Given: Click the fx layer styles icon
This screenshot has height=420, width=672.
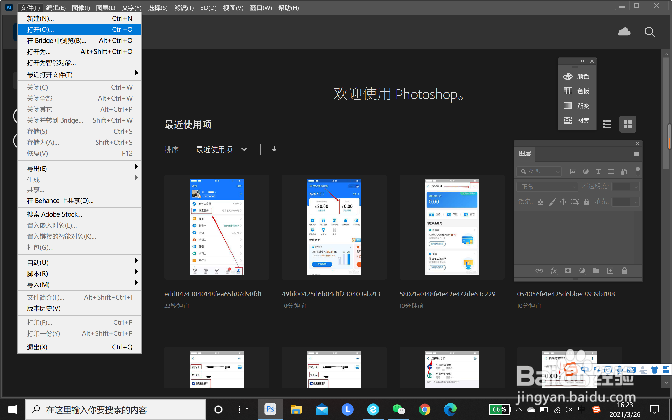Looking at the screenshot, I should 554,271.
